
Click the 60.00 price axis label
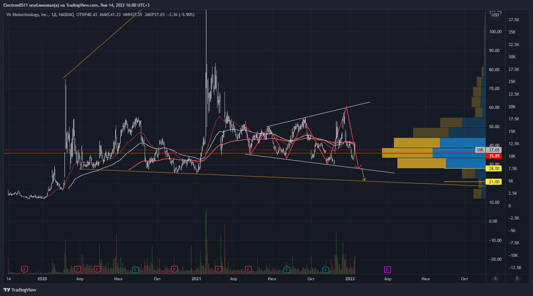(494, 108)
